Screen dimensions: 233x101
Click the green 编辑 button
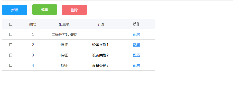coord(45,10)
